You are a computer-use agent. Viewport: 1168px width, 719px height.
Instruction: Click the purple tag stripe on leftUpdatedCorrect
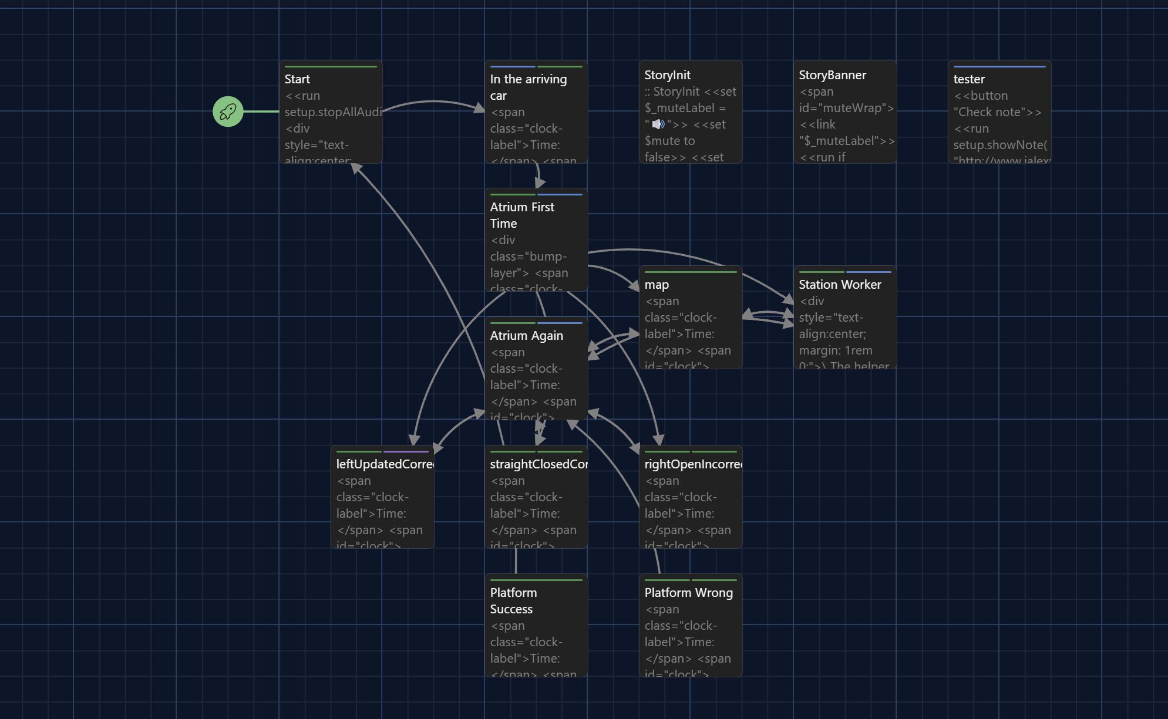pyautogui.click(x=406, y=452)
